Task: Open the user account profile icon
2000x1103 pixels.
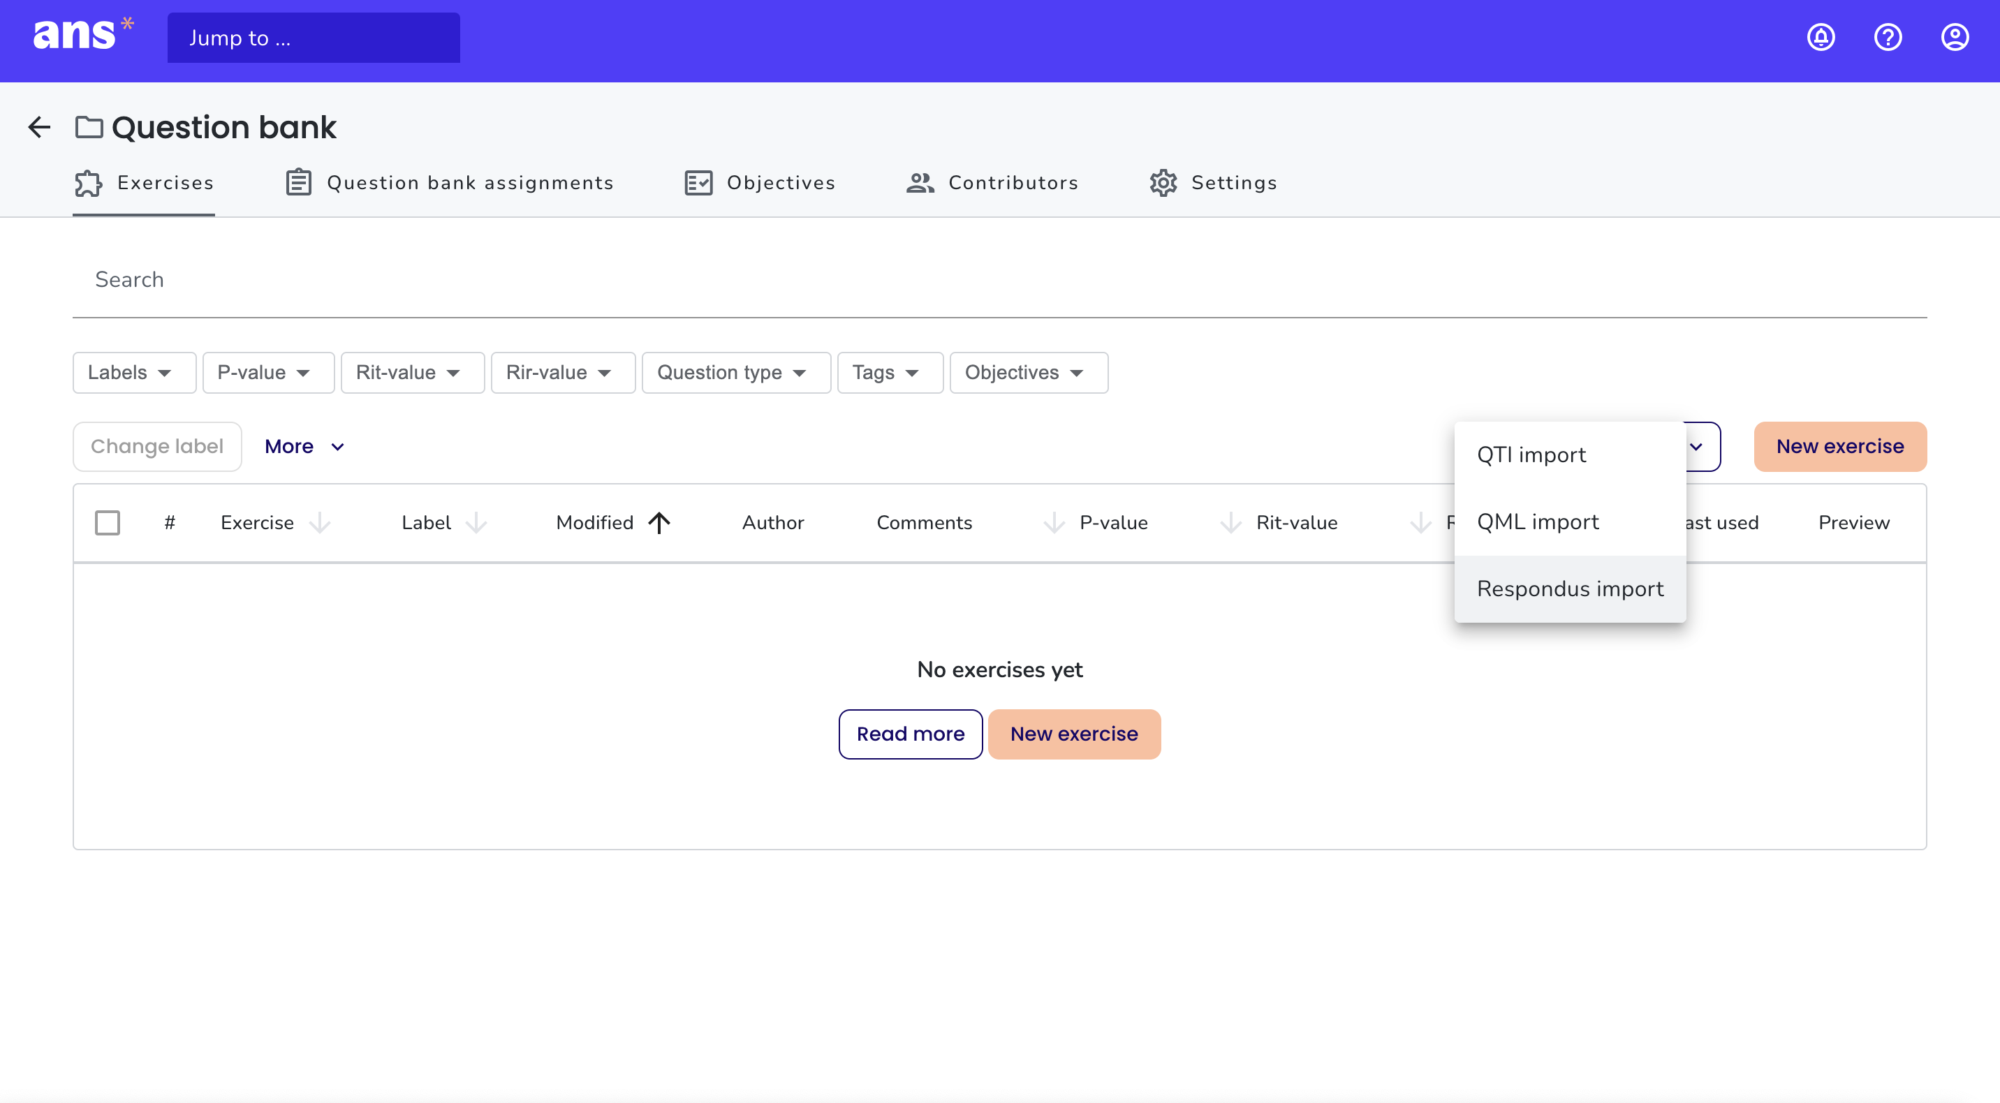Action: (x=1954, y=37)
